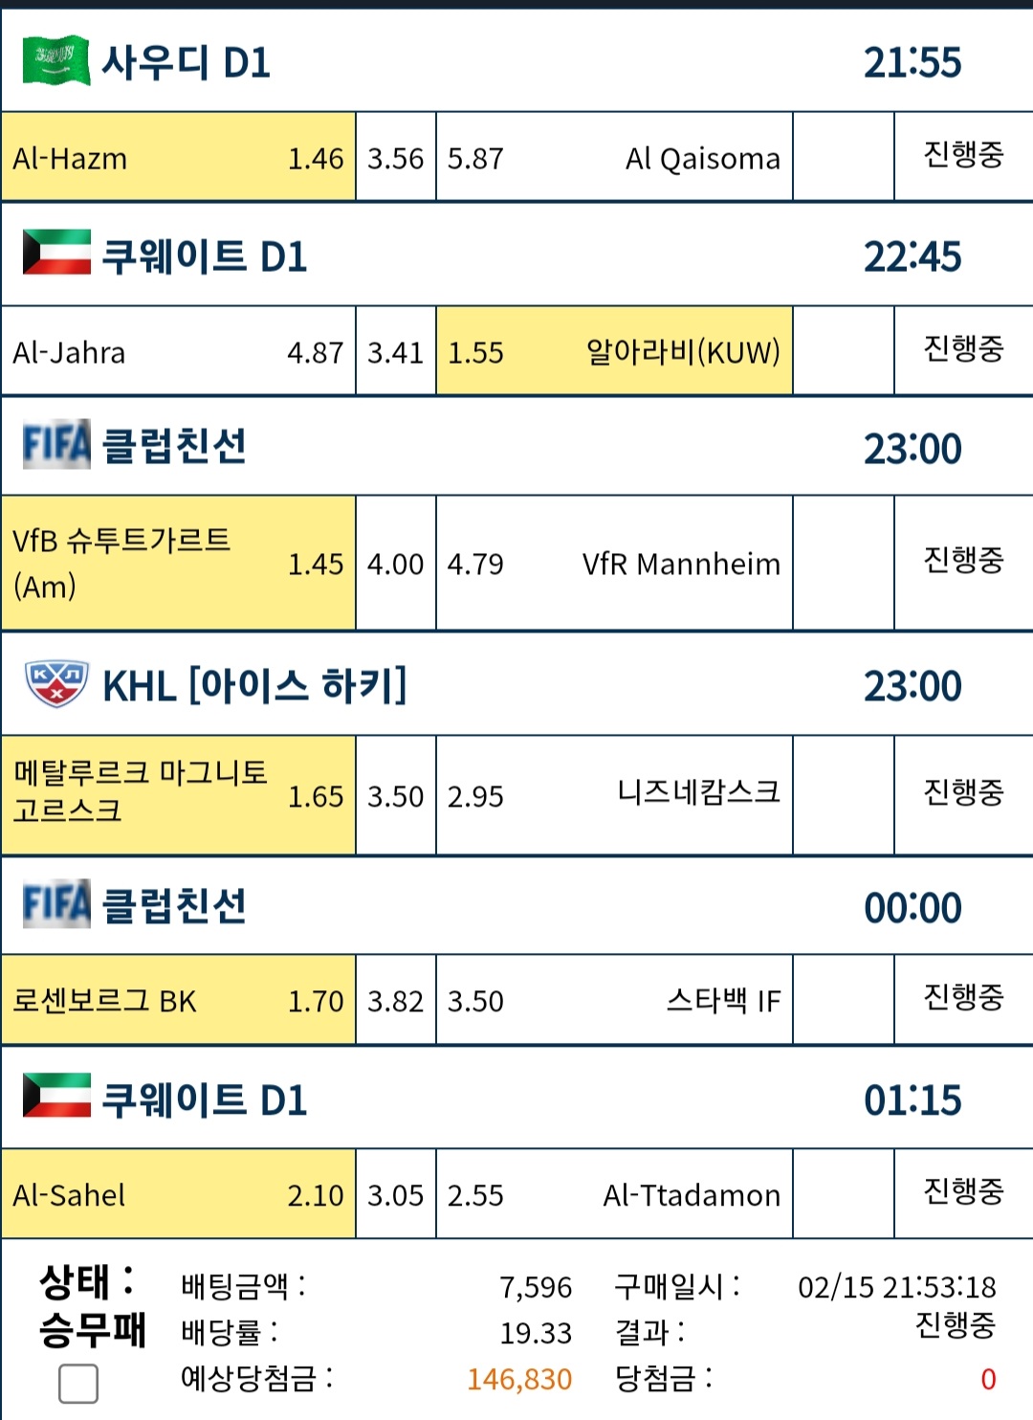
Task: Select Al-Hazm home win odds 1.46
Action: tap(179, 157)
